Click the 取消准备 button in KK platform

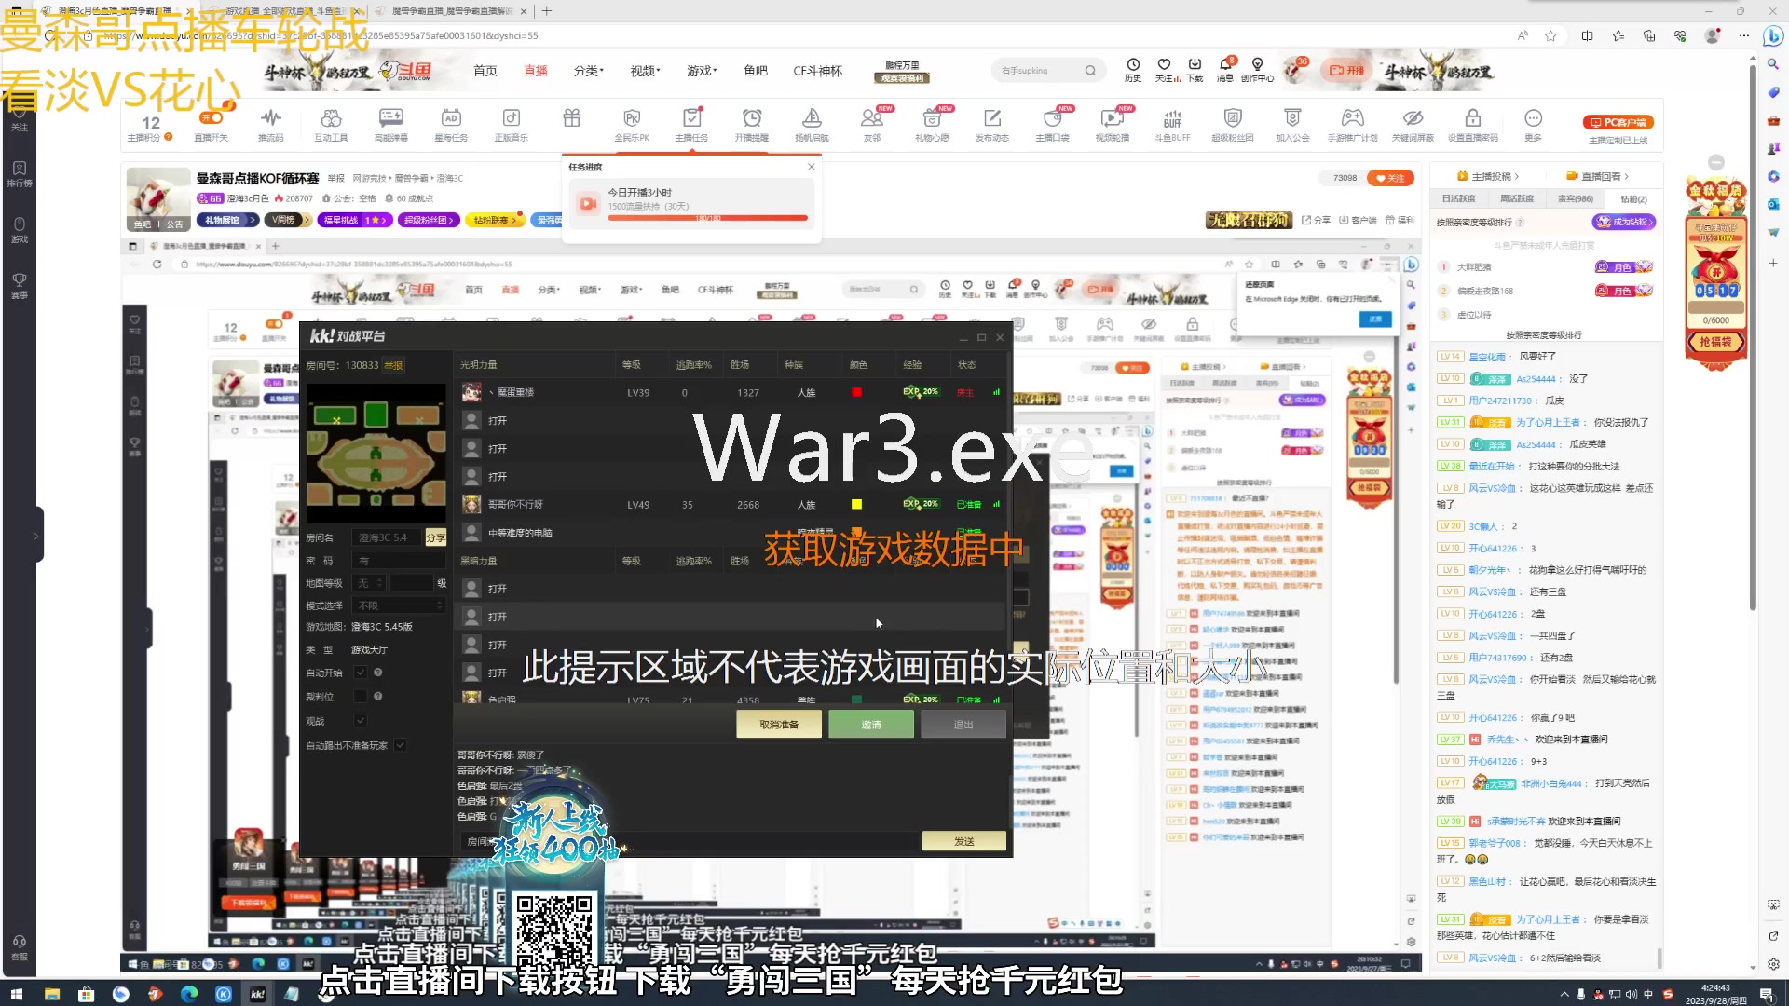(x=779, y=725)
